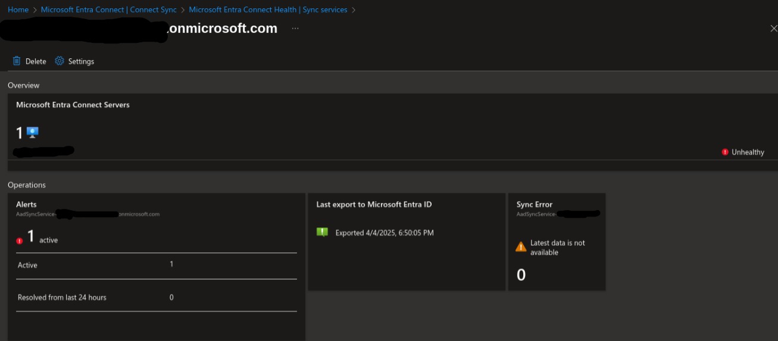Screen dimensions: 778x341
Task: Click the server count number 1
Action: [x=20, y=133]
